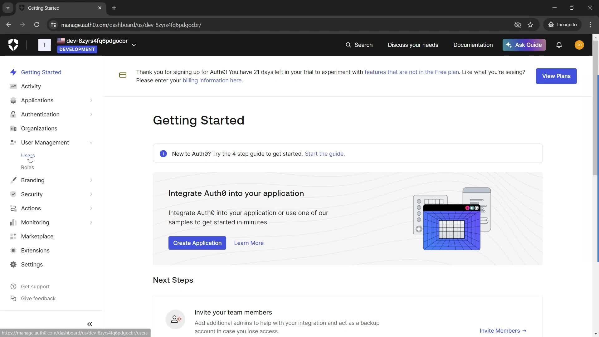The image size is (599, 337).
Task: Open the orange user profile avatar
Action: (x=579, y=45)
